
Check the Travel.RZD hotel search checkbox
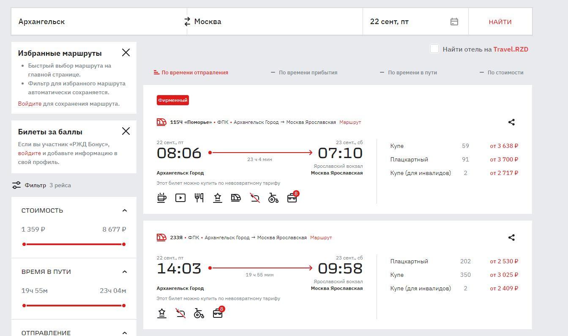pos(434,49)
